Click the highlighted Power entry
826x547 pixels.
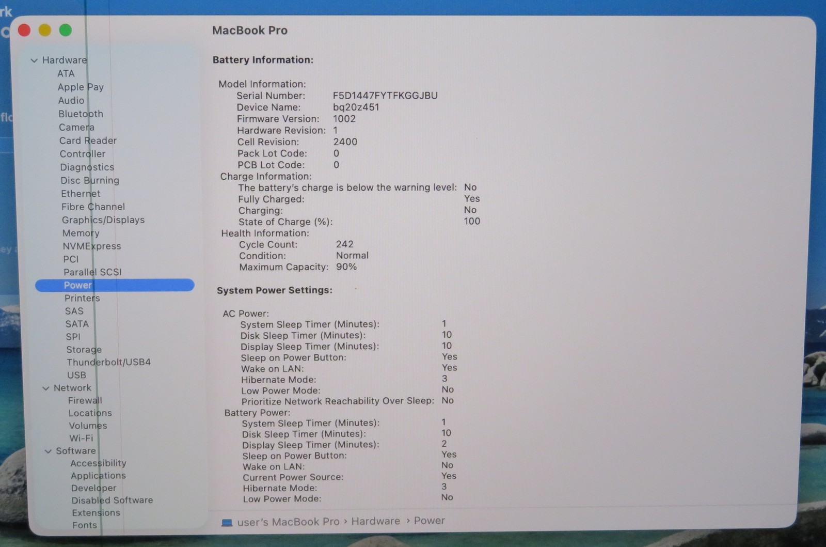pos(115,285)
